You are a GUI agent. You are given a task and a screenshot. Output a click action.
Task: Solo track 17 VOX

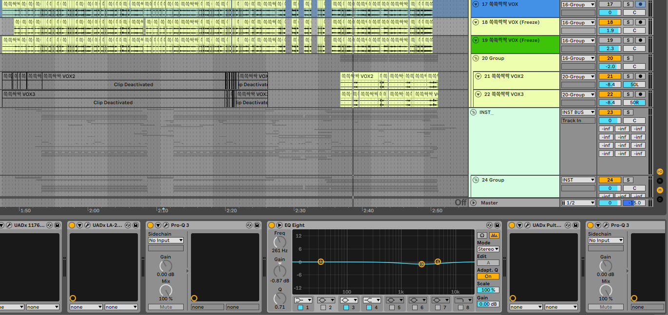click(629, 4)
